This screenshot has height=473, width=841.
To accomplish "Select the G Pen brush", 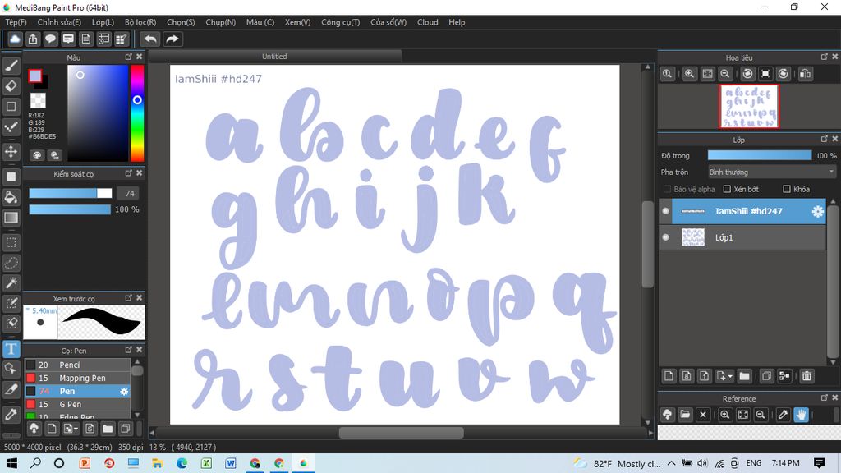I will (77, 404).
